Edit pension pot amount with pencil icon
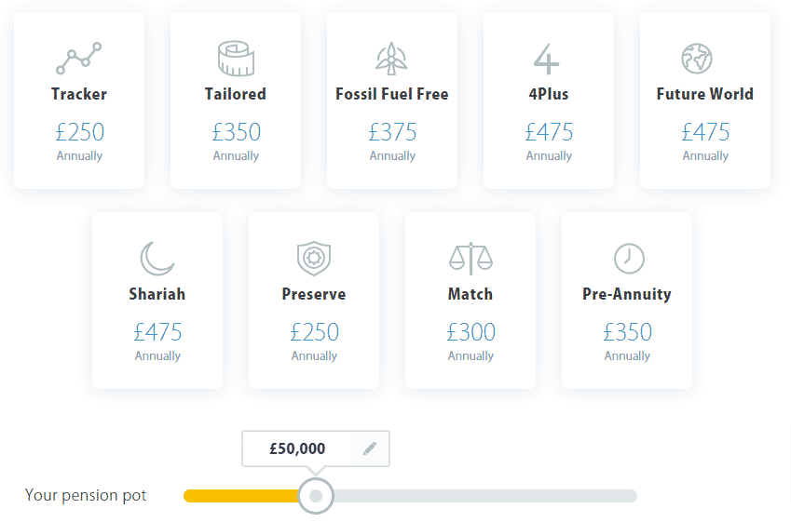This screenshot has width=791, height=522. (x=370, y=448)
